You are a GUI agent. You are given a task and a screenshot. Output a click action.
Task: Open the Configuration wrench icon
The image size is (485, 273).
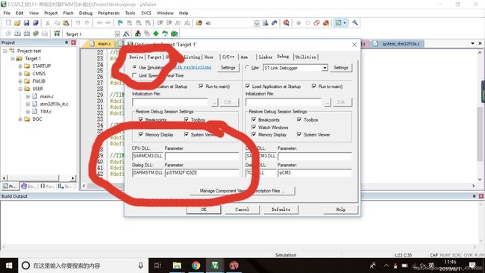pos(354,23)
